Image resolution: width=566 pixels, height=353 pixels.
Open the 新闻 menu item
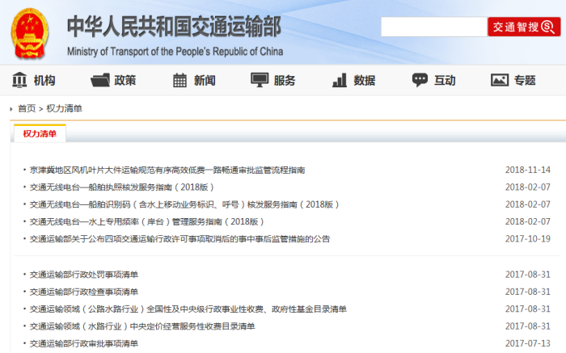[x=205, y=80]
